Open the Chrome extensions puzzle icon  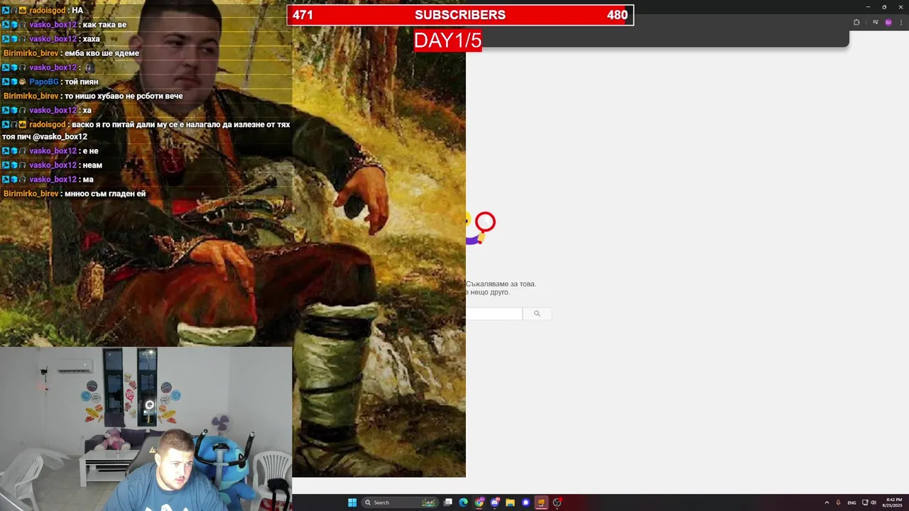click(856, 22)
